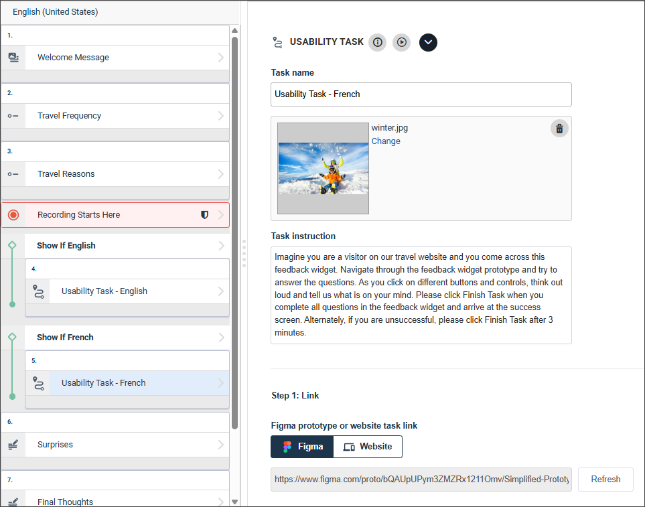
Task: Click the preview play icon beside USABILITY TASK
Action: [x=401, y=42]
